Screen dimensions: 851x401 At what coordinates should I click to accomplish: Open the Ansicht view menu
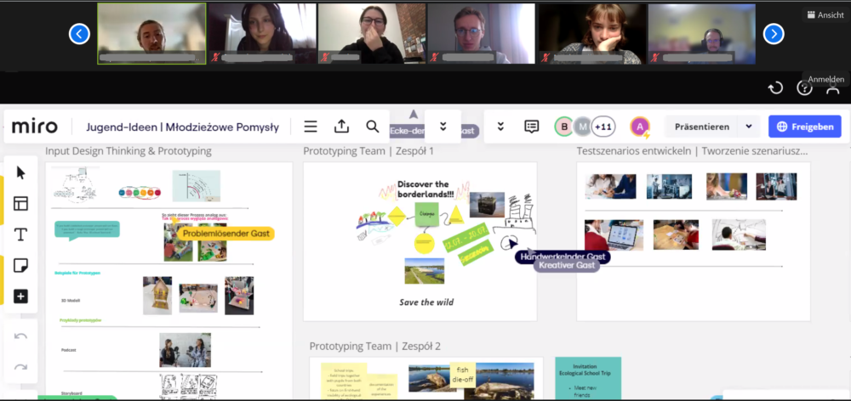point(824,14)
